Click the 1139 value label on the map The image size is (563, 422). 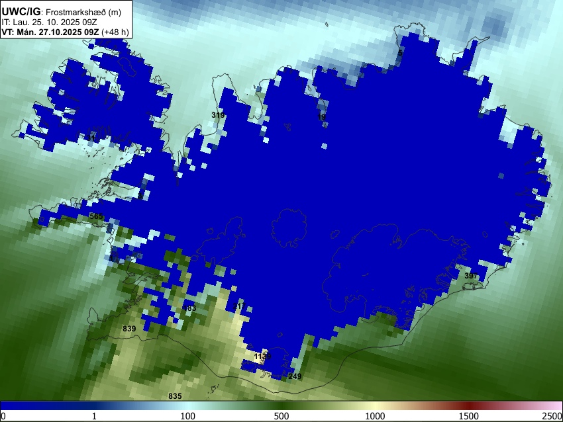262,357
